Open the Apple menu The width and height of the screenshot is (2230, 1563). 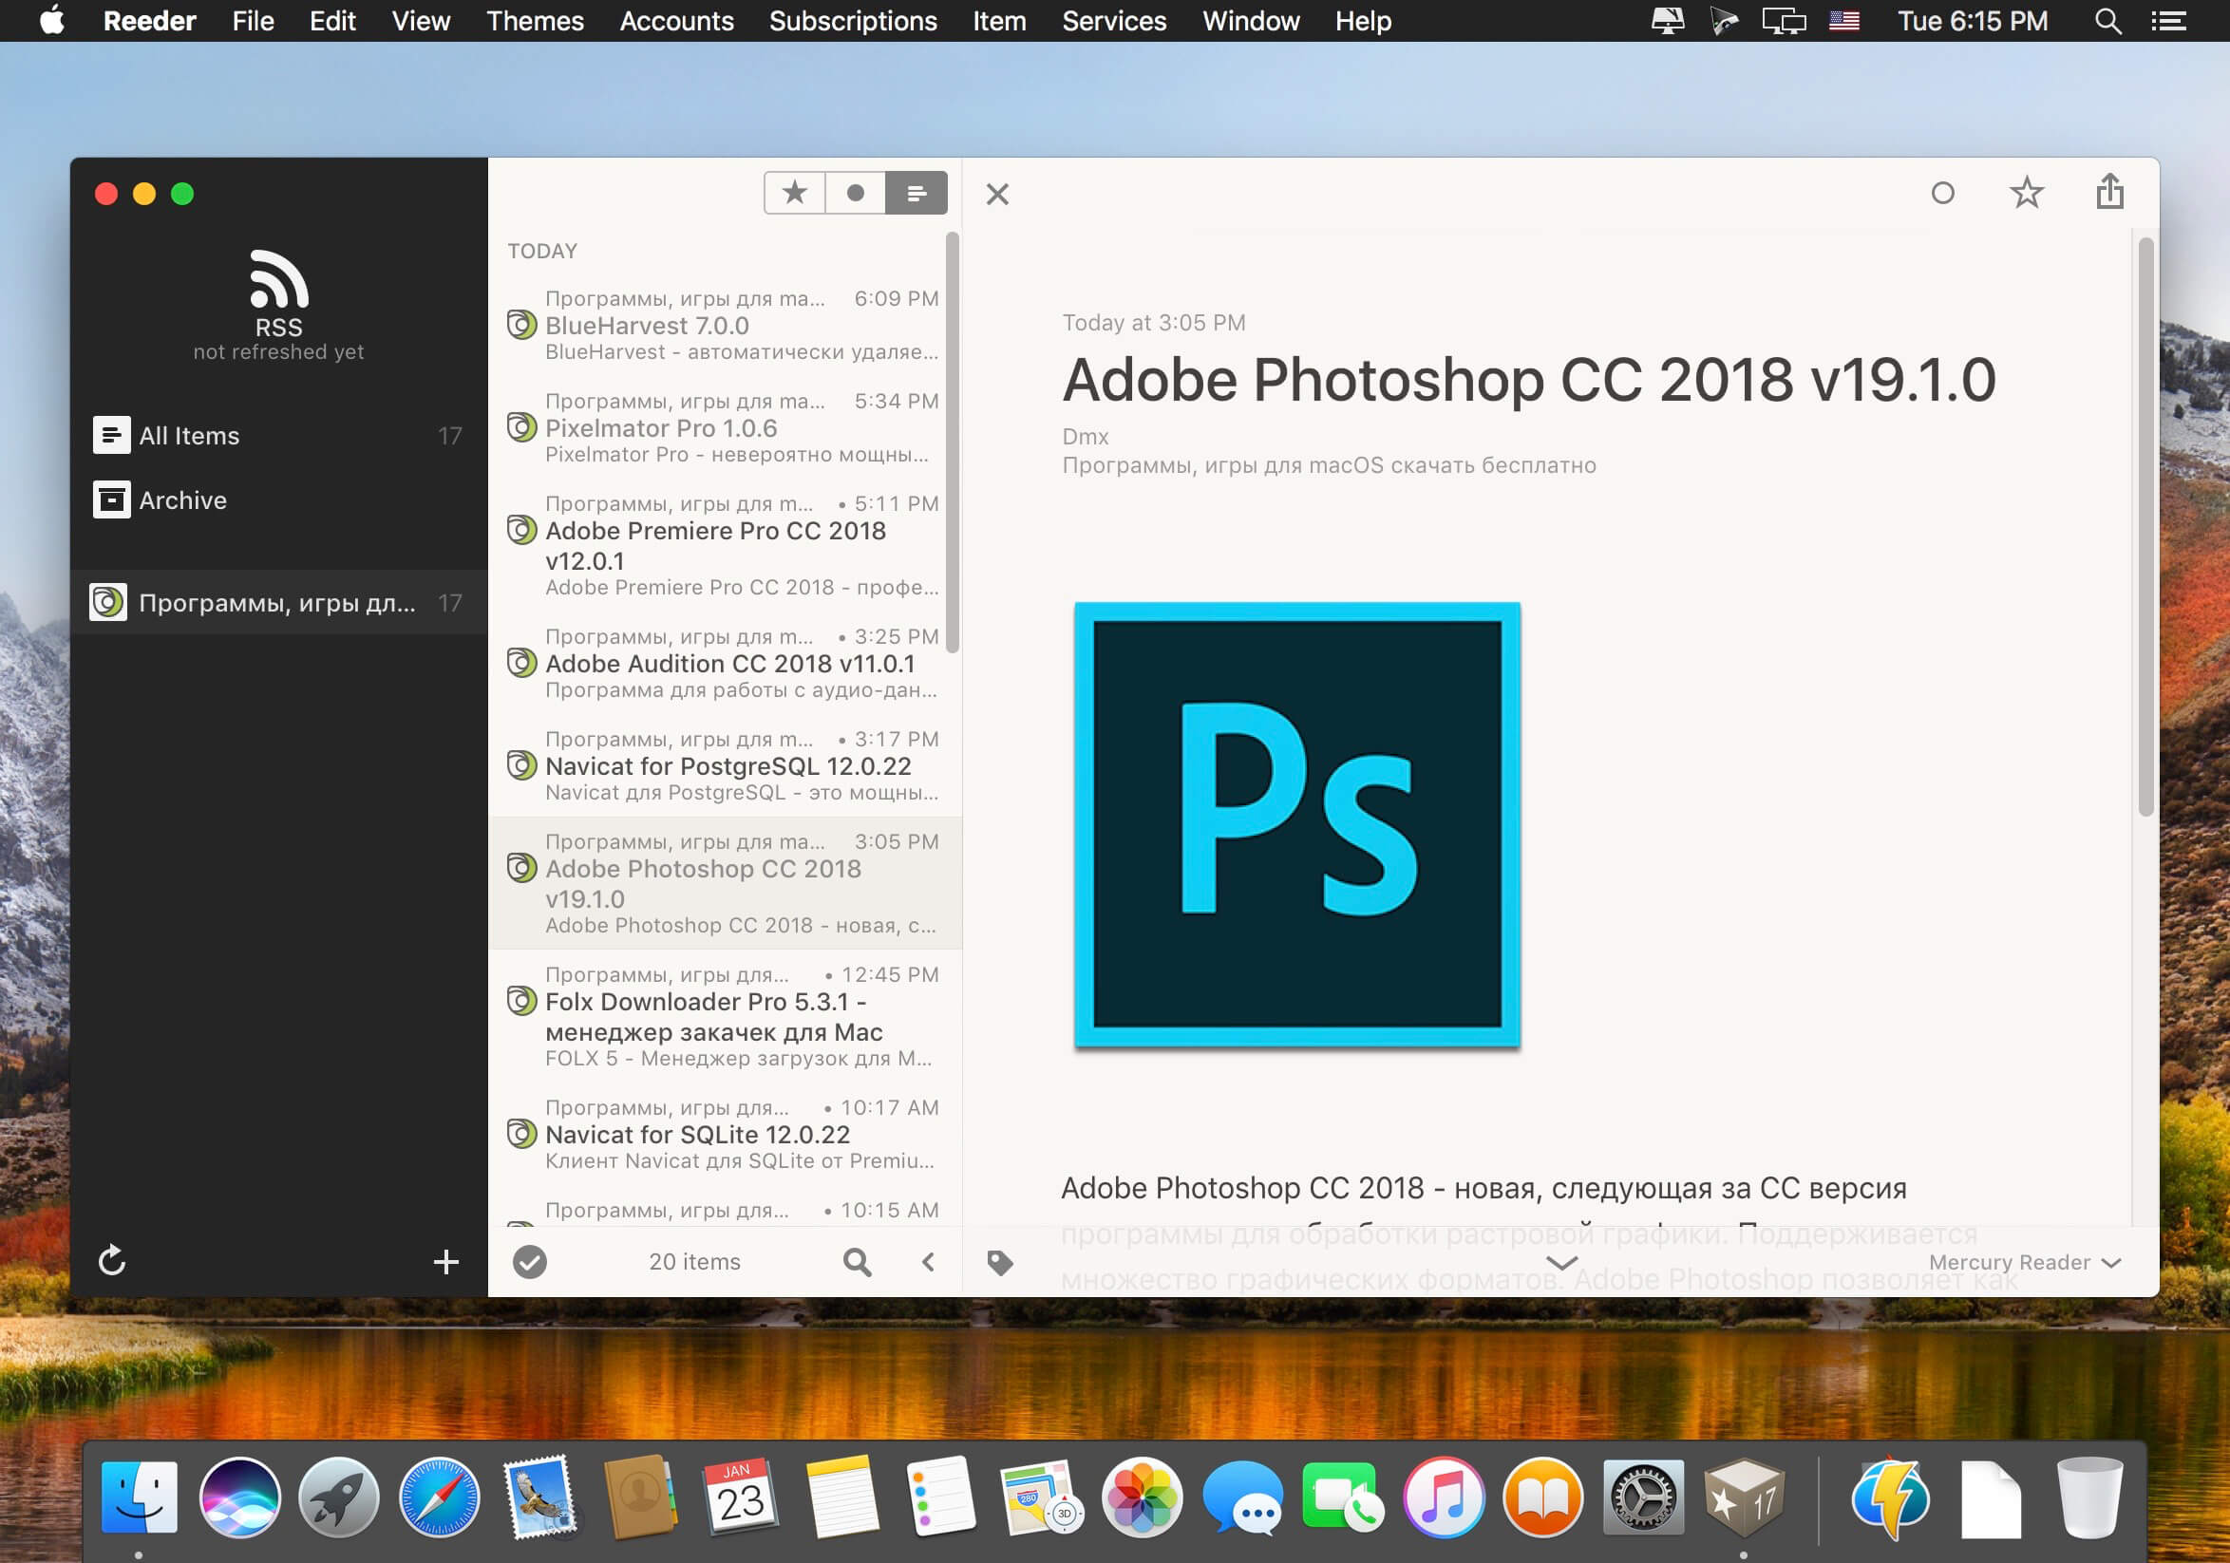(x=52, y=19)
